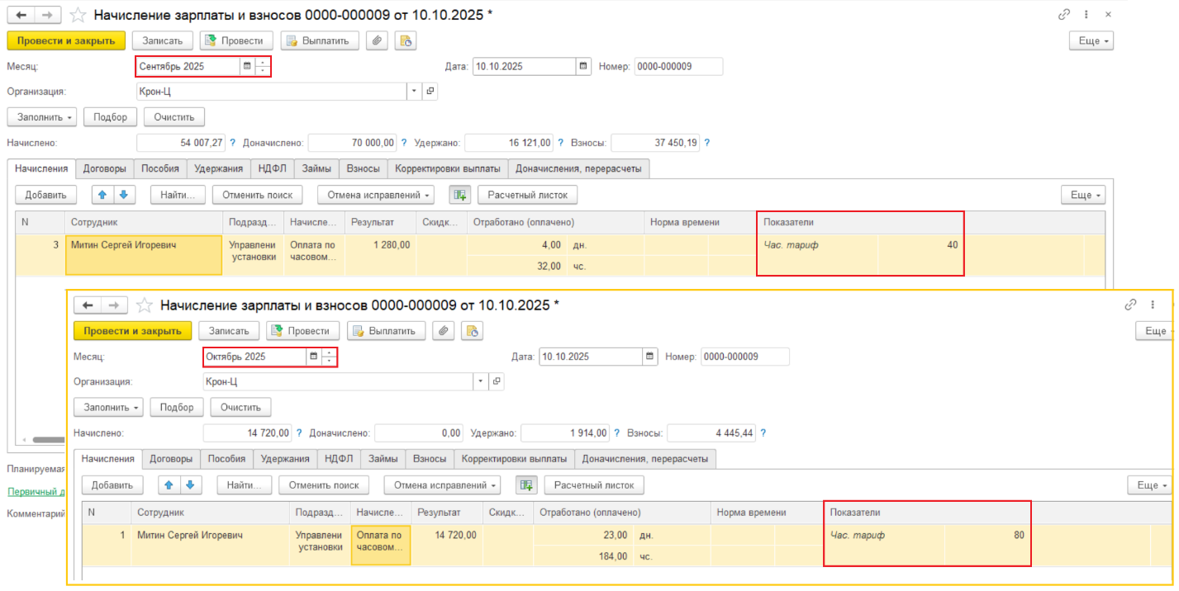
Task: Click Провести и закрыть in the October document
Action: pos(132,331)
